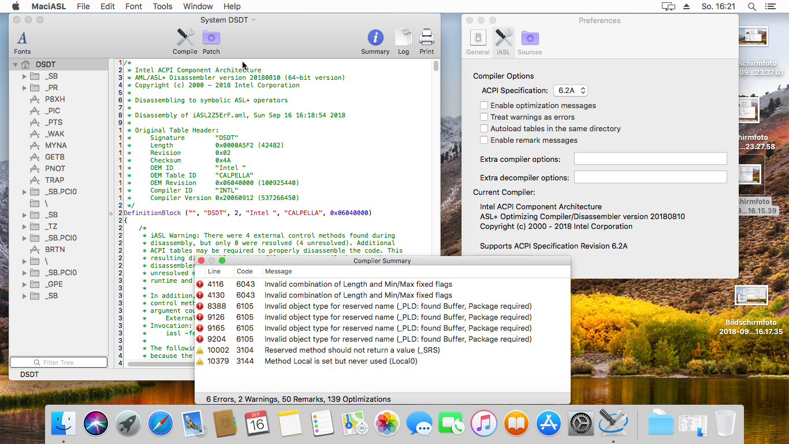Open the Log window
The width and height of the screenshot is (789, 444).
403,41
